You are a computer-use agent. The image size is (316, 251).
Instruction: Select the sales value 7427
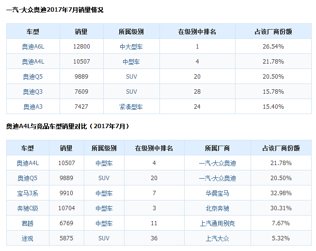click(x=81, y=107)
